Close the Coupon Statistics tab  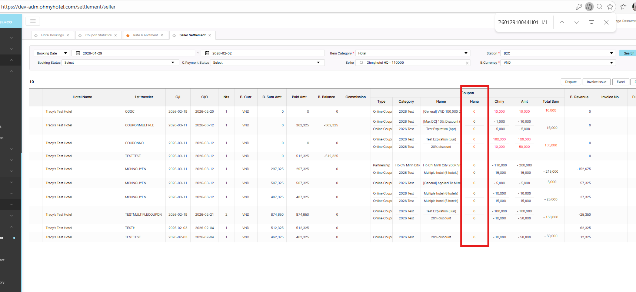pos(116,36)
